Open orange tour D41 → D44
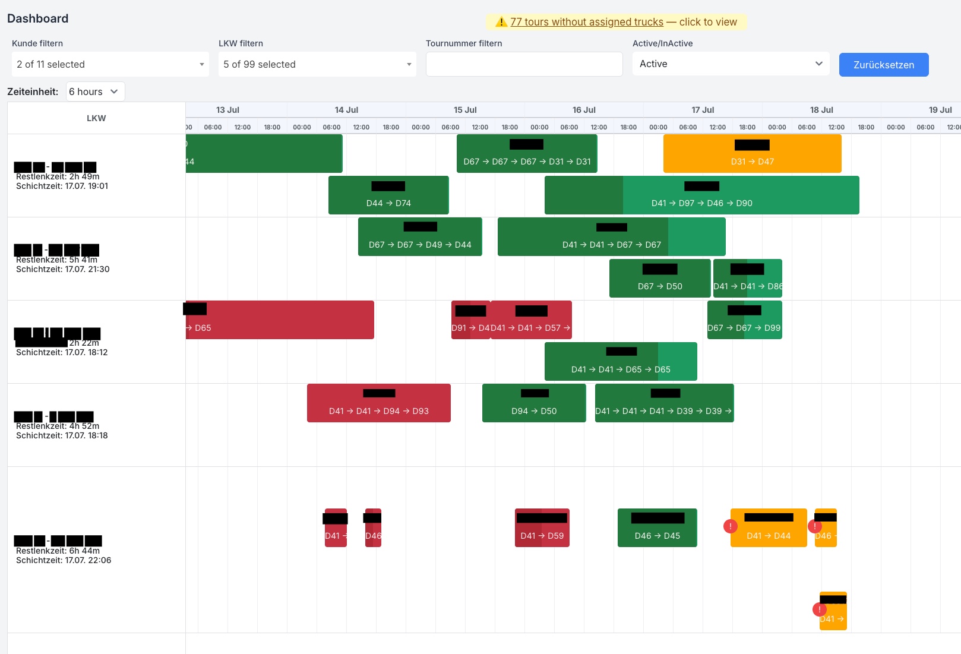The image size is (961, 654). (x=769, y=527)
